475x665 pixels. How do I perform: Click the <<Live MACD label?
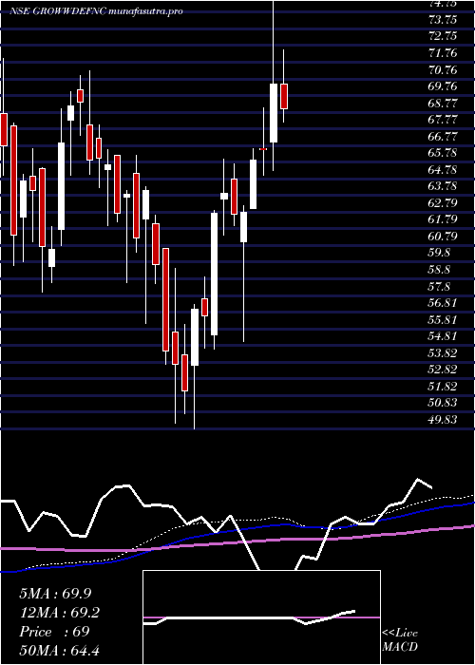tap(400, 639)
